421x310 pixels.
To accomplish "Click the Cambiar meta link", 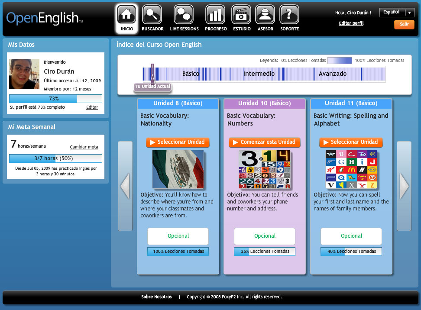I will click(84, 147).
